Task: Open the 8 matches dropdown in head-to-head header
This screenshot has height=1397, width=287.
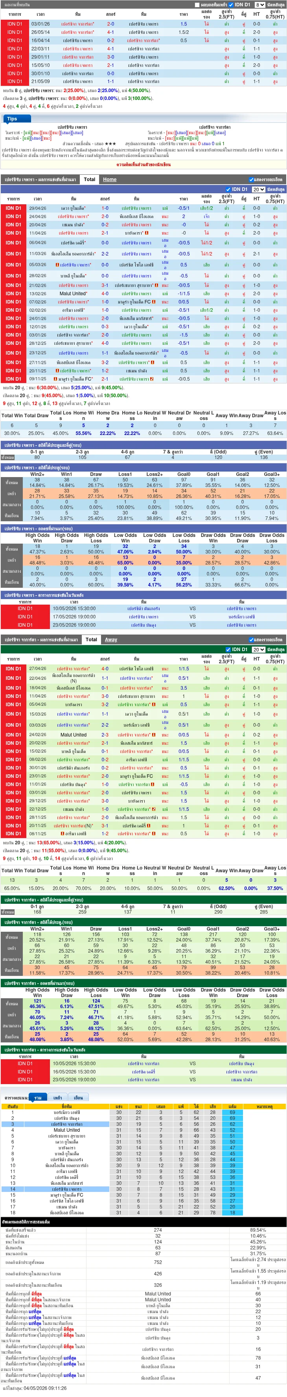Action: (259, 5)
